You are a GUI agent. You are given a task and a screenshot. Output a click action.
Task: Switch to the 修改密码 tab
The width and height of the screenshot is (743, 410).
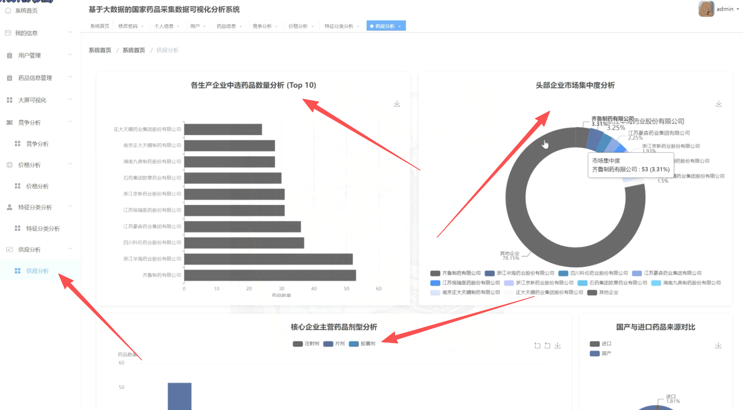128,26
